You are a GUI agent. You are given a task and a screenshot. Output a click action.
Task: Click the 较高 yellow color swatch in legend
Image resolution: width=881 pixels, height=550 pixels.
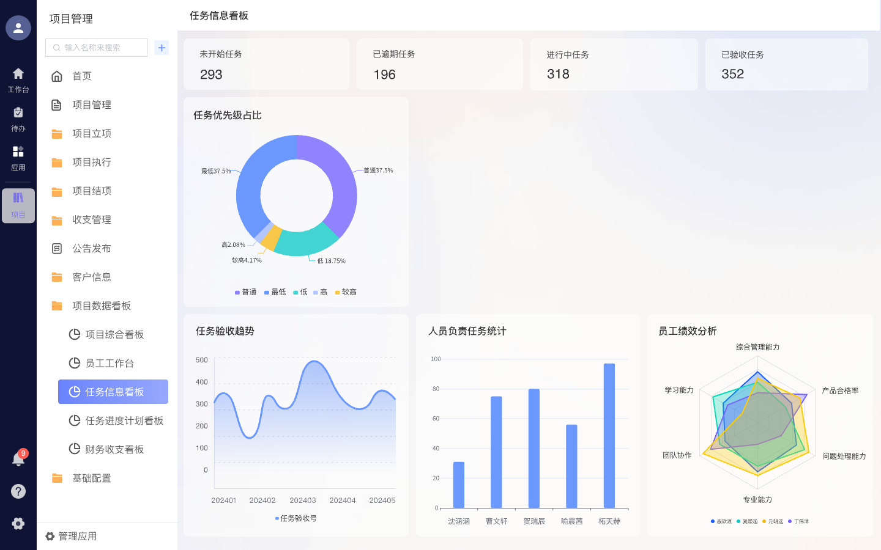[338, 291]
